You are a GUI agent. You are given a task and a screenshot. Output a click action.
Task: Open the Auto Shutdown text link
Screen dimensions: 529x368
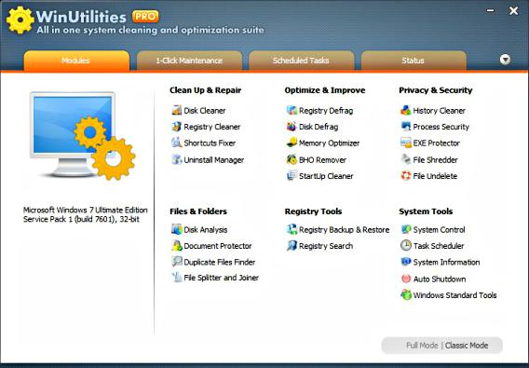click(x=440, y=279)
